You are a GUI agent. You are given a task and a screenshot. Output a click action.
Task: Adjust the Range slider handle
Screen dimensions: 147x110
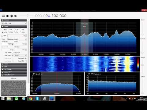point(143,65)
